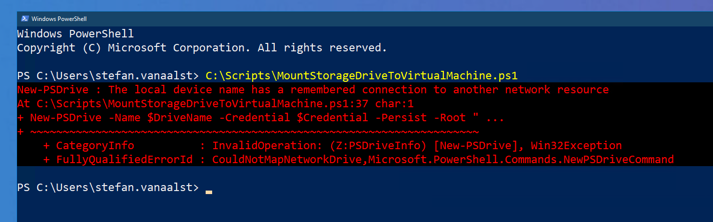The width and height of the screenshot is (713, 222).
Task: Click the PowerShell icon in title bar
Action: pos(25,19)
